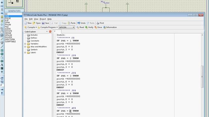Click Cut toolbar button

coord(54,23)
